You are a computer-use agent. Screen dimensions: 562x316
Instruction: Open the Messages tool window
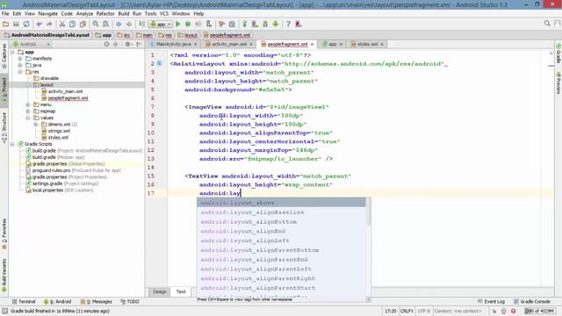point(97,302)
